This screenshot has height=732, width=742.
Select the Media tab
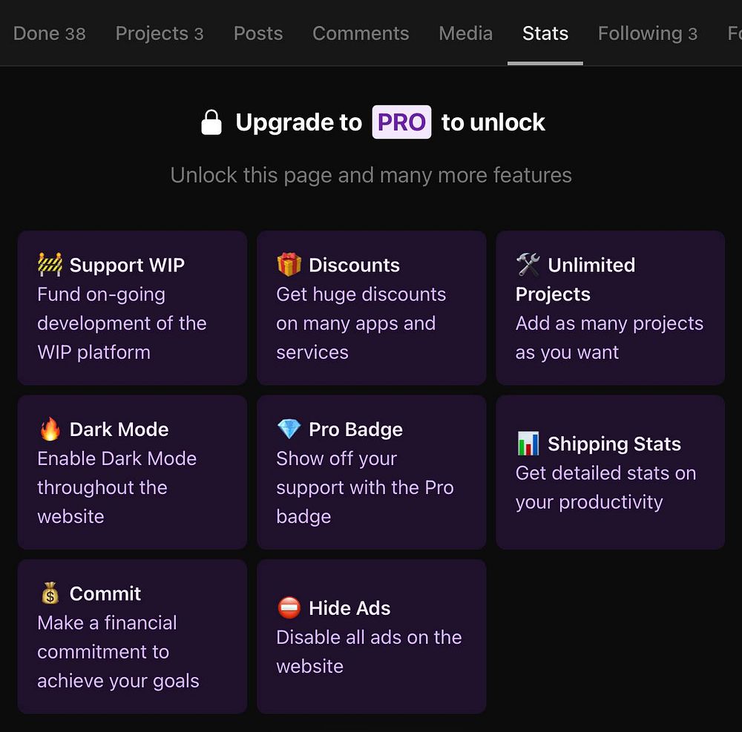(465, 33)
